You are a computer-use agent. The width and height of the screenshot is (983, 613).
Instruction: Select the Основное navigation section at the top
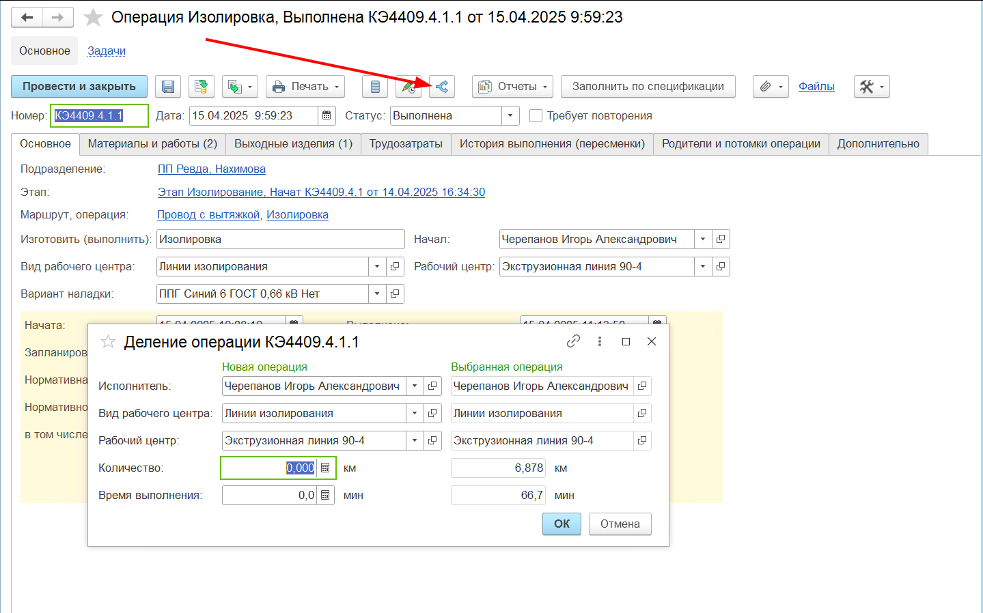[x=45, y=51]
